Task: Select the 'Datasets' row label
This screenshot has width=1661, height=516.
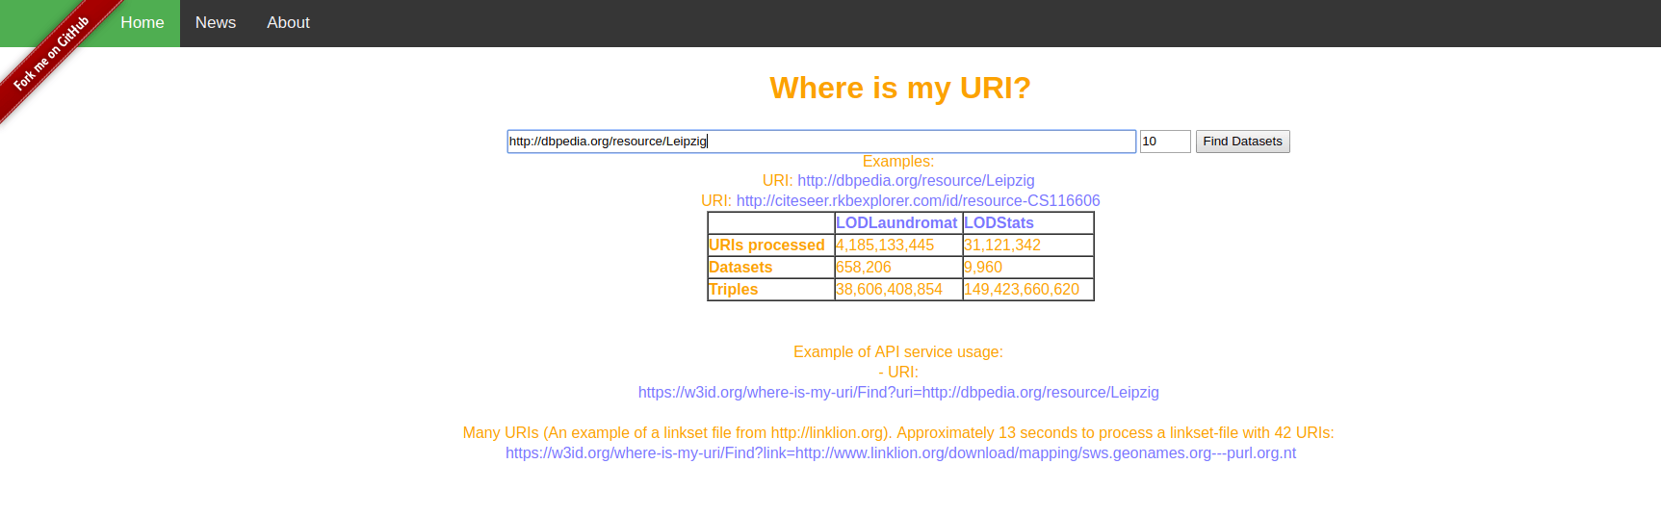Action: [x=740, y=268]
